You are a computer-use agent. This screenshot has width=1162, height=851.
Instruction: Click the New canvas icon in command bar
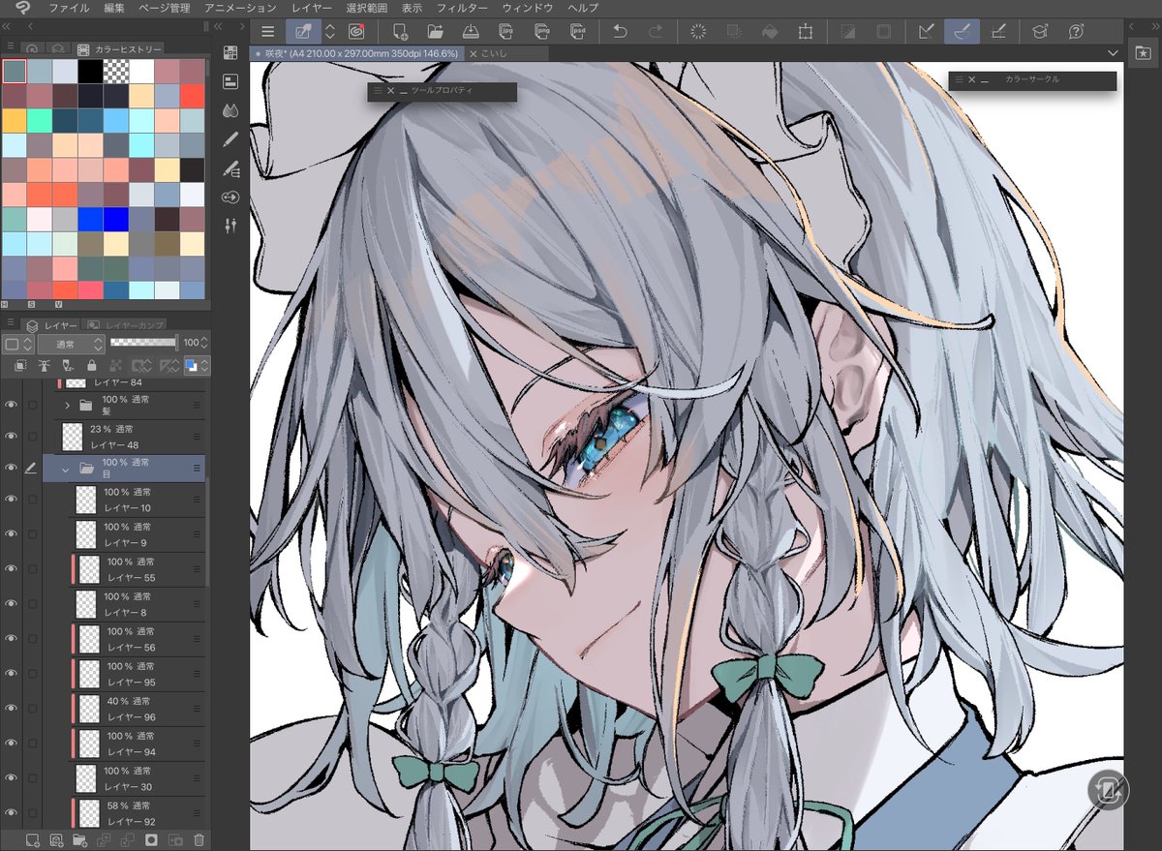pos(399,32)
